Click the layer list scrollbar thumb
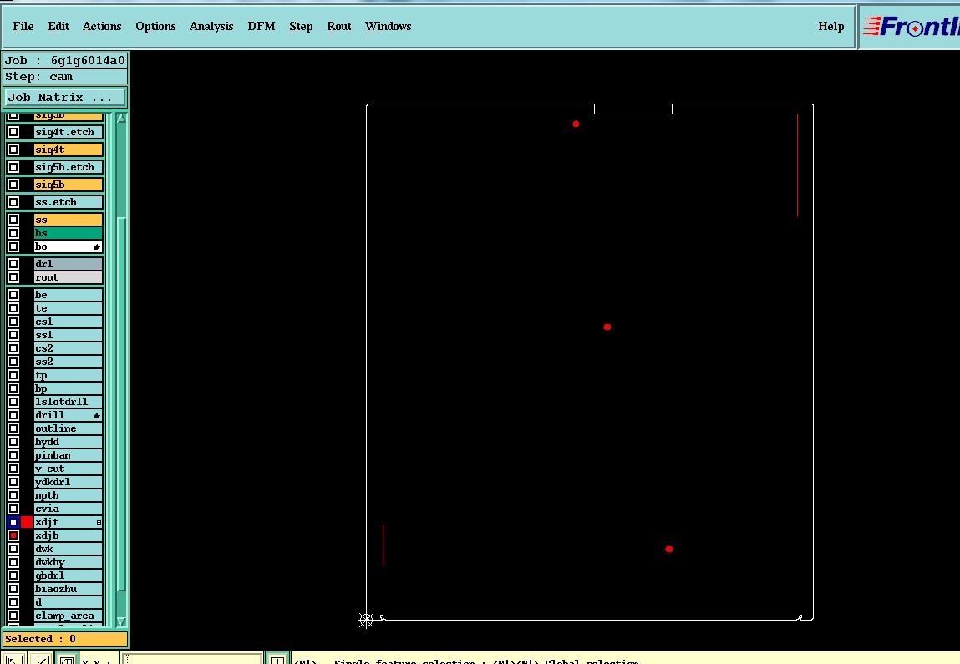960x664 pixels. (121, 404)
